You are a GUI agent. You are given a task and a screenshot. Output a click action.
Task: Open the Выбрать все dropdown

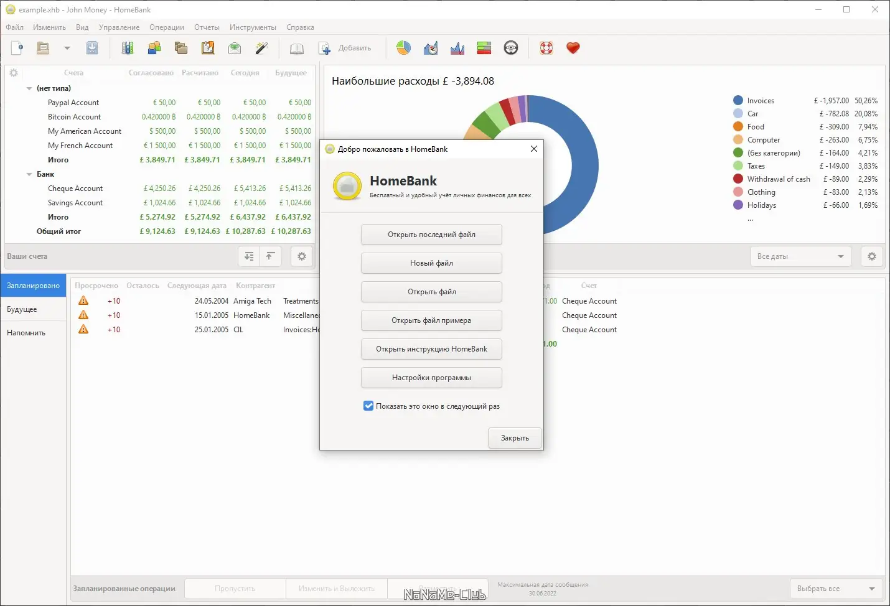pos(836,589)
